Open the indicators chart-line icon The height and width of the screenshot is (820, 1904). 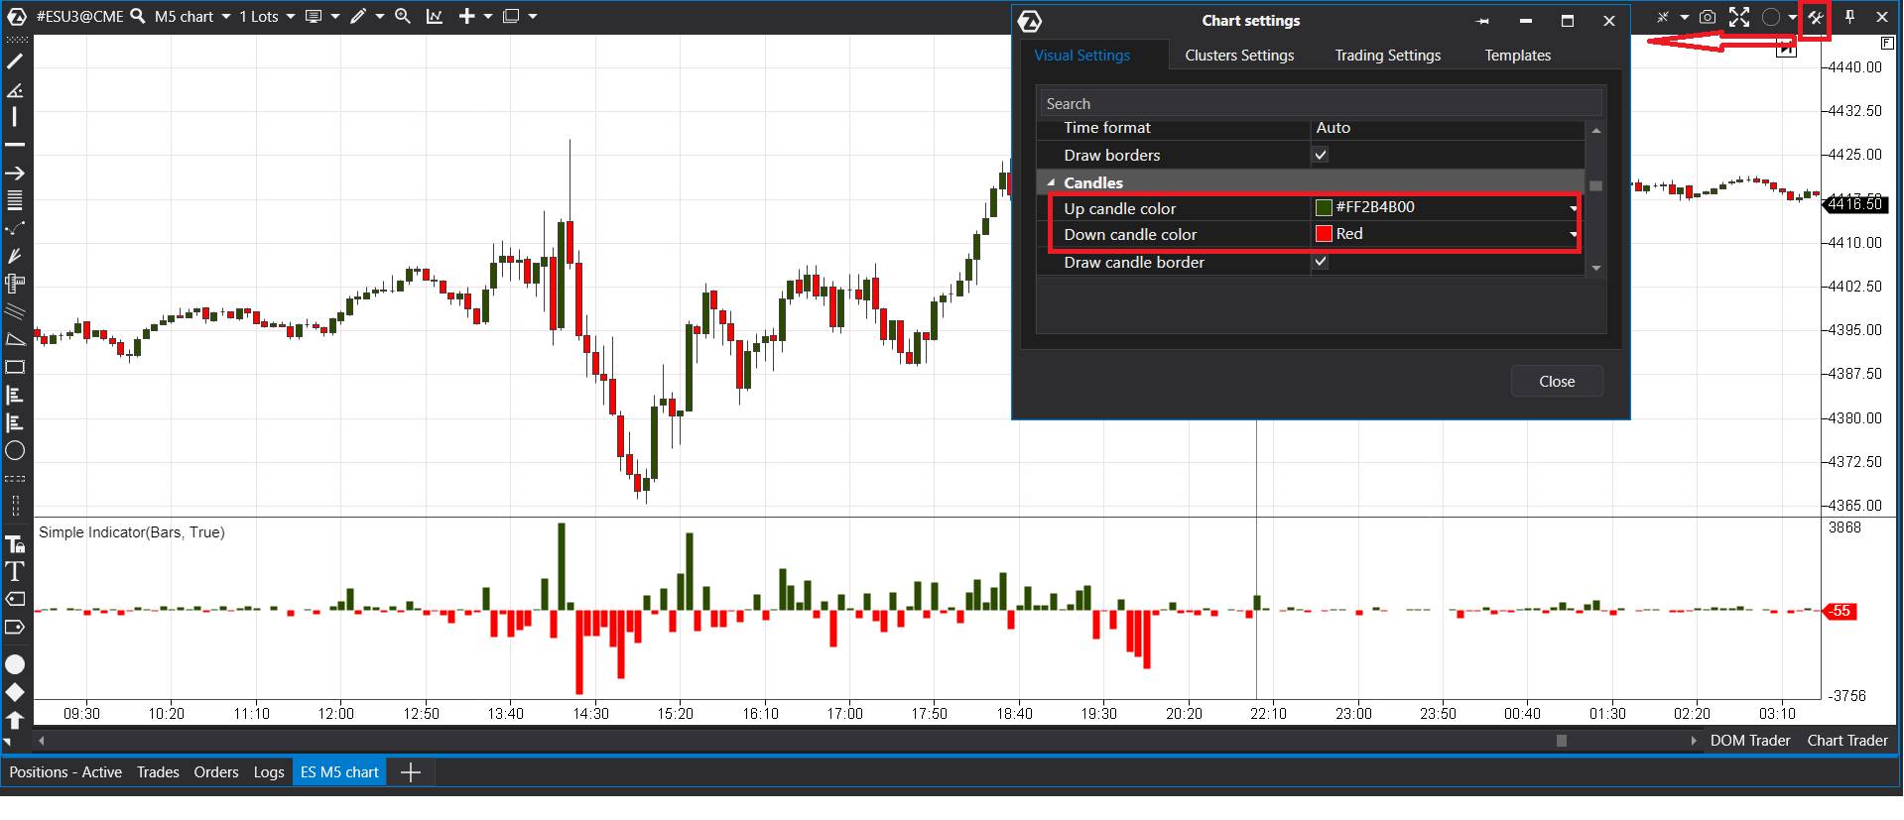tap(435, 16)
